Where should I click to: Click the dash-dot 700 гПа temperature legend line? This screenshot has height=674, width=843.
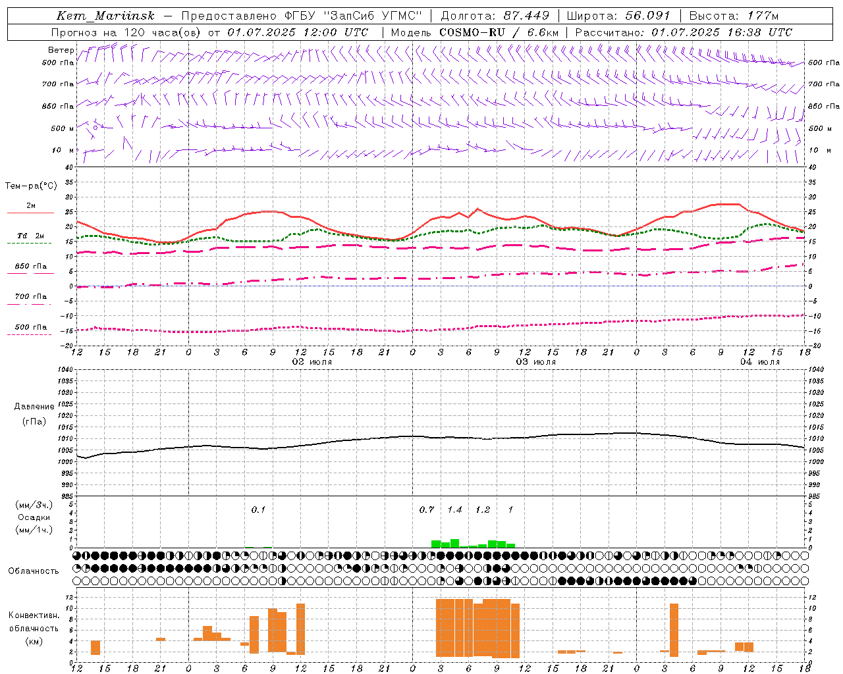29,304
